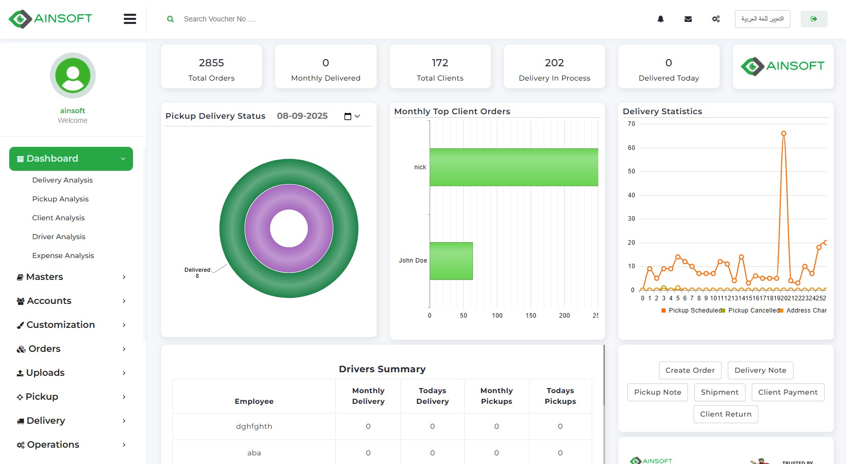Click the green logout icon button
The height and width of the screenshot is (464, 846).
tap(814, 19)
